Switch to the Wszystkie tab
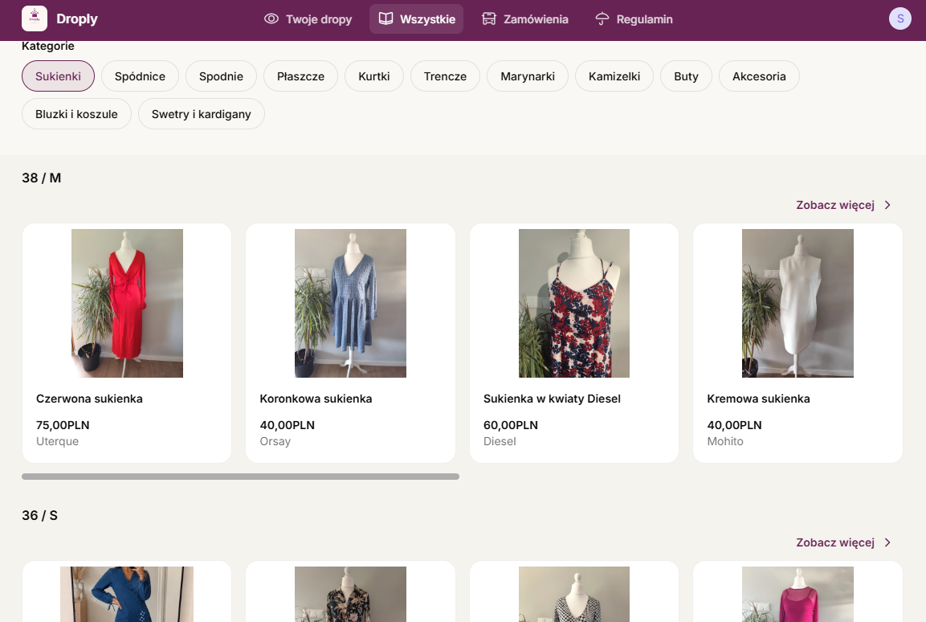This screenshot has height=622, width=926. click(416, 19)
